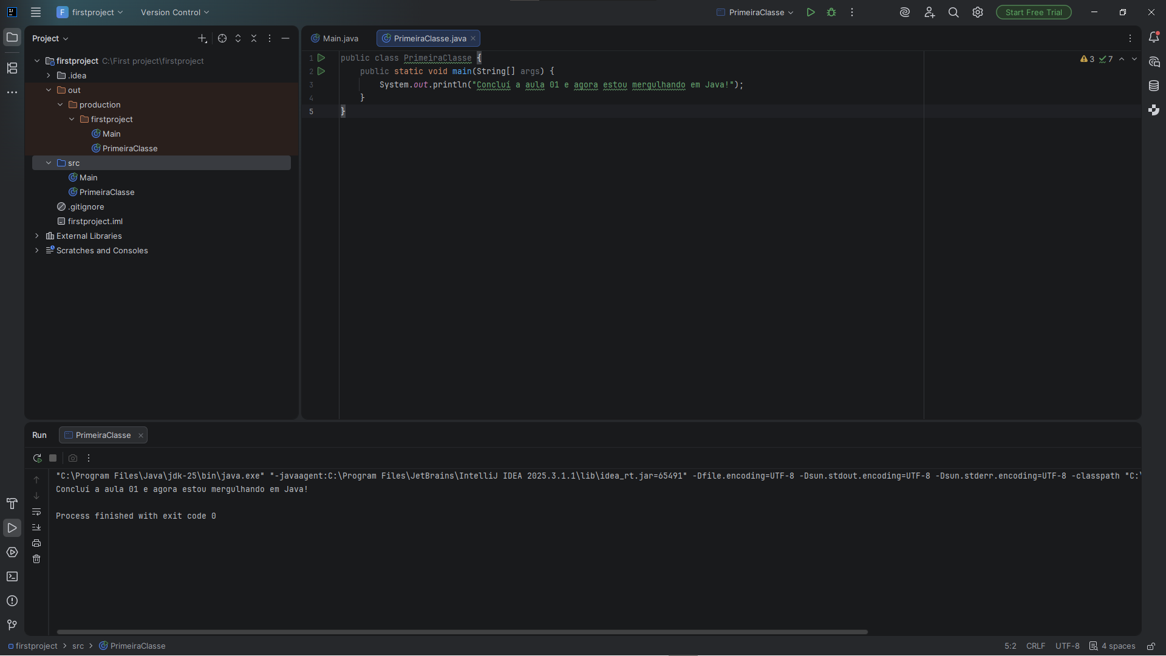The width and height of the screenshot is (1166, 656).
Task: Open the Database tool window
Action: tap(1154, 86)
